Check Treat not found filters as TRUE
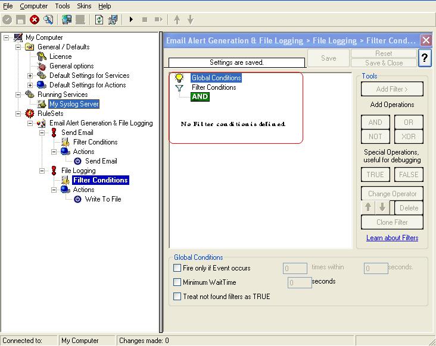Screen dimensions: 436x346 point(177,296)
